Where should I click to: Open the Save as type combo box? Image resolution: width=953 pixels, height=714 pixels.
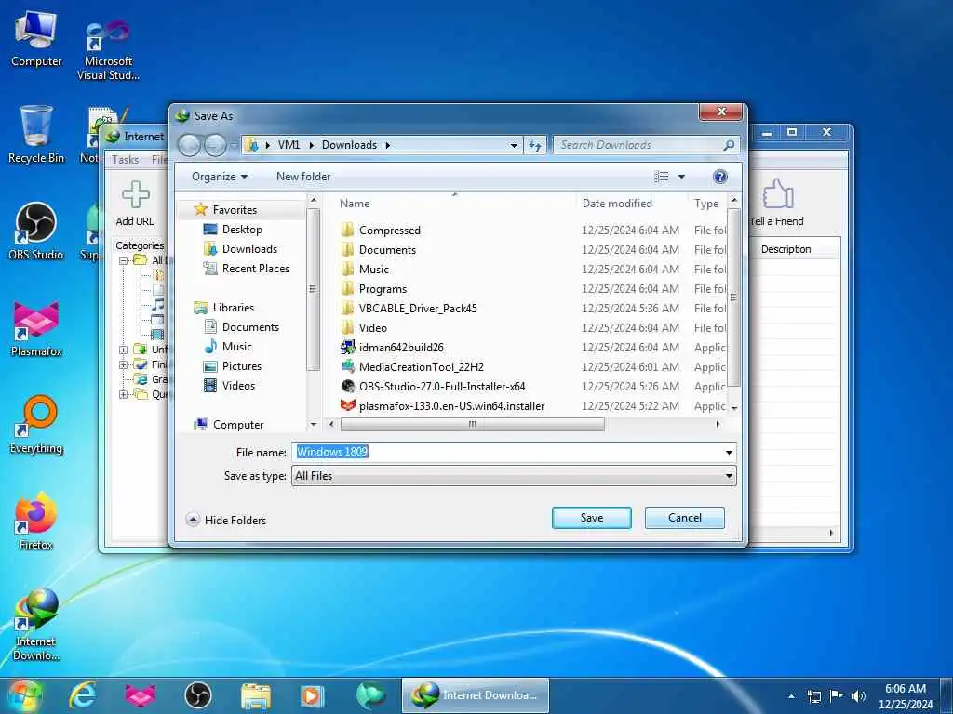tap(514, 476)
